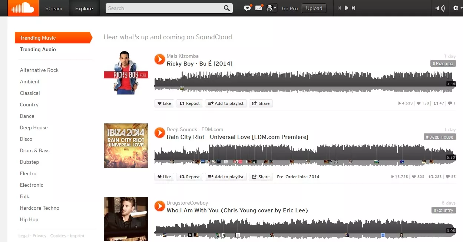Repost the Rain City Riot track
The image size is (463, 242).
coord(189,177)
